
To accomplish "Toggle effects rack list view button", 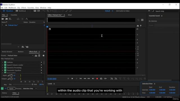I will click(x=5, y=89).
